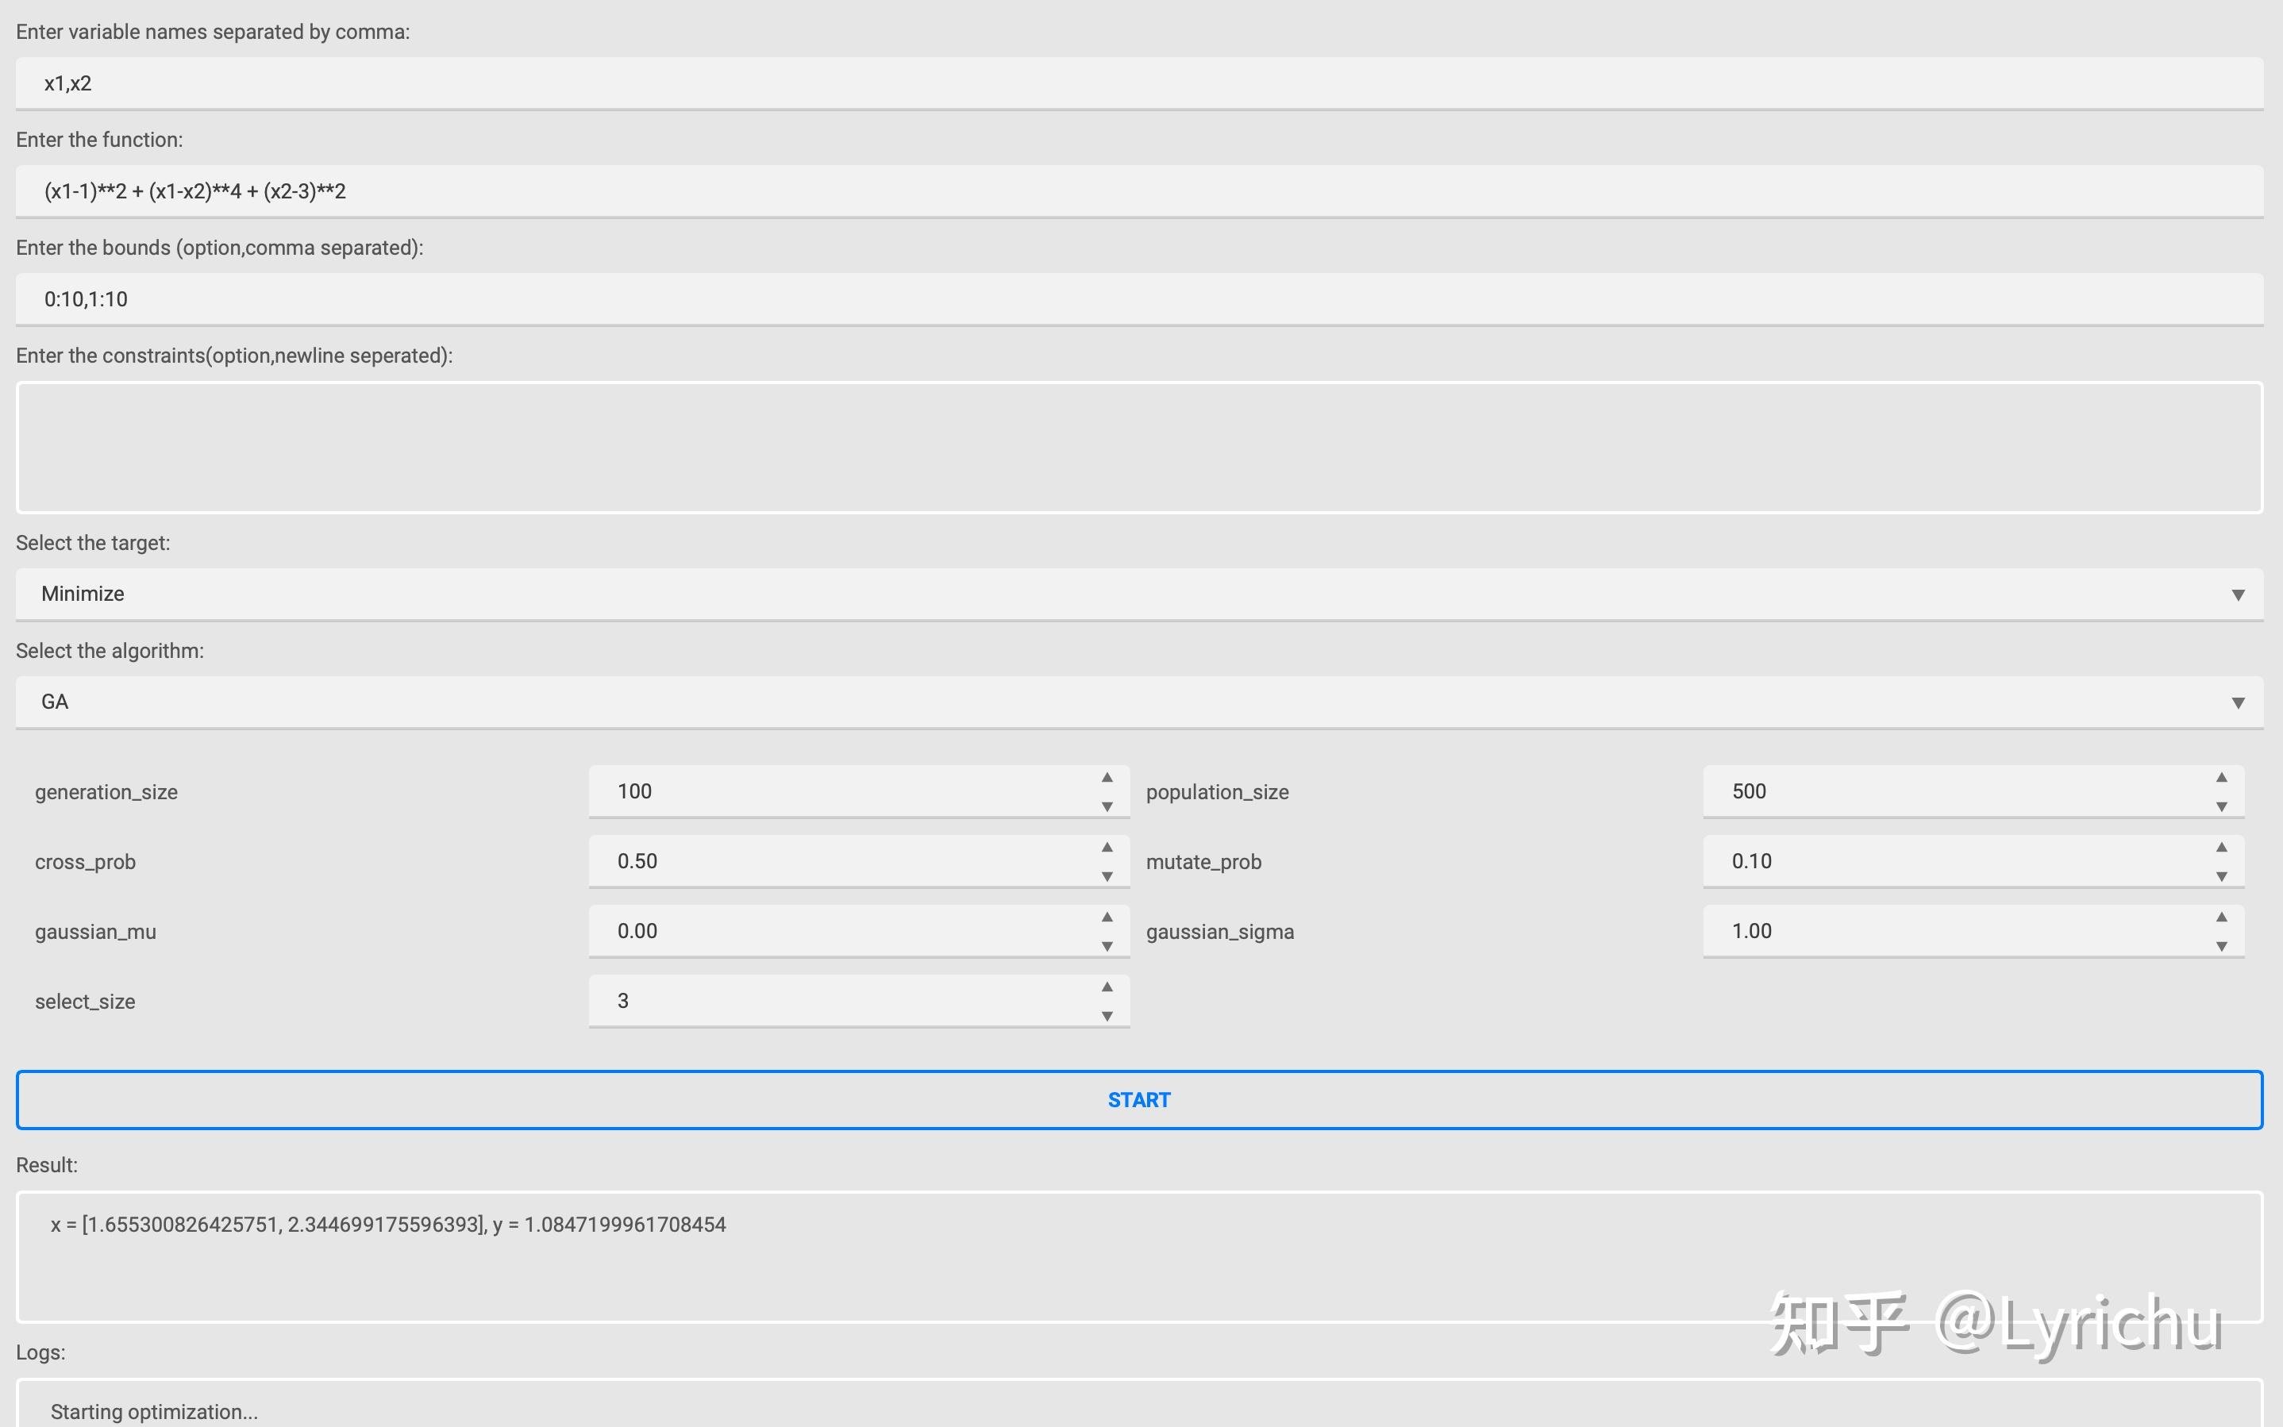The image size is (2283, 1427).
Task: Click the START button
Action: (1139, 1099)
